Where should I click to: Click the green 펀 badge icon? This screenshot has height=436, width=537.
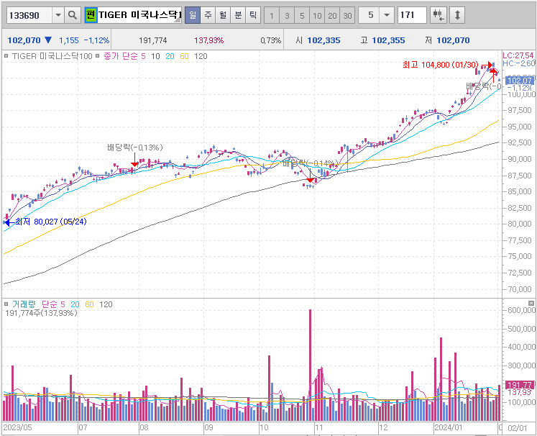click(x=91, y=15)
